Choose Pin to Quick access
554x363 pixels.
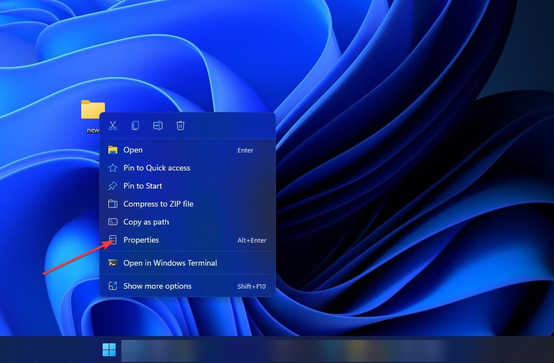click(x=188, y=168)
